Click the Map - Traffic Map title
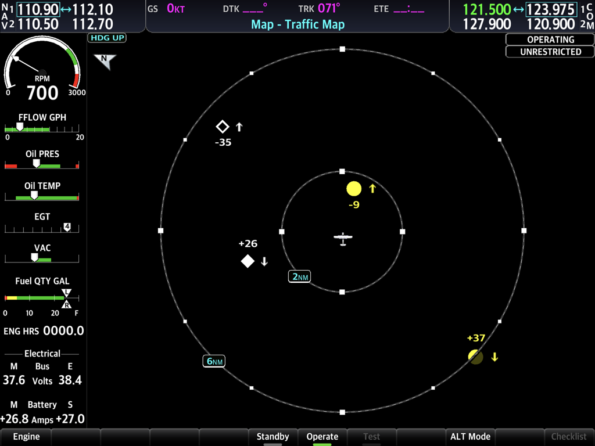 (x=297, y=24)
